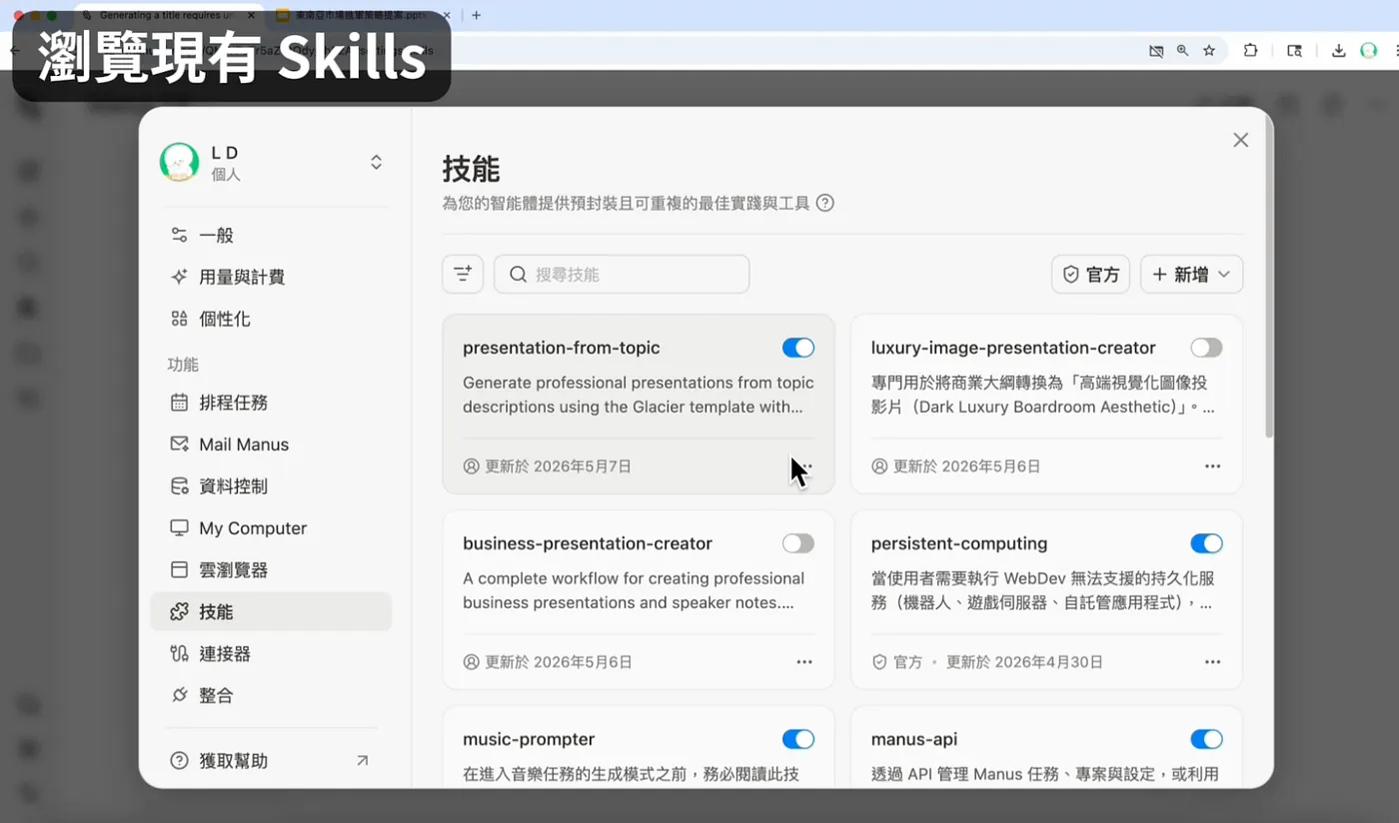The height and width of the screenshot is (823, 1399).
Task: Open business-presentation-creator skill title
Action: tap(588, 543)
